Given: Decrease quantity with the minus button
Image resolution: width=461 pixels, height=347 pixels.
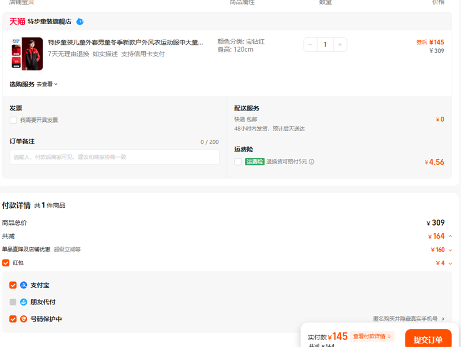Looking at the screenshot, I should pos(311,44).
